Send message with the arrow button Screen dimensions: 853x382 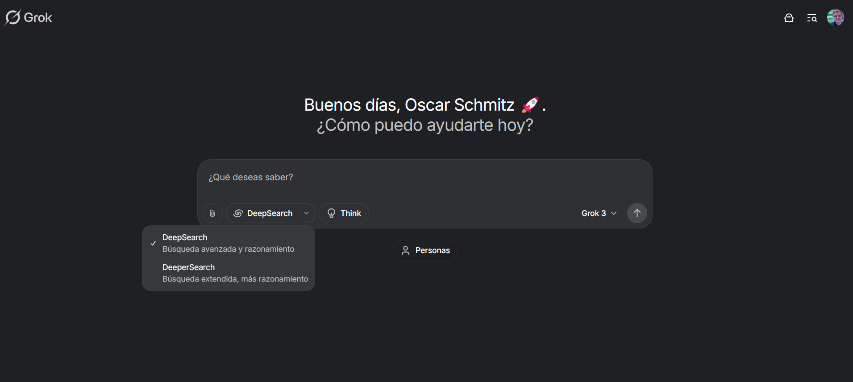click(637, 213)
